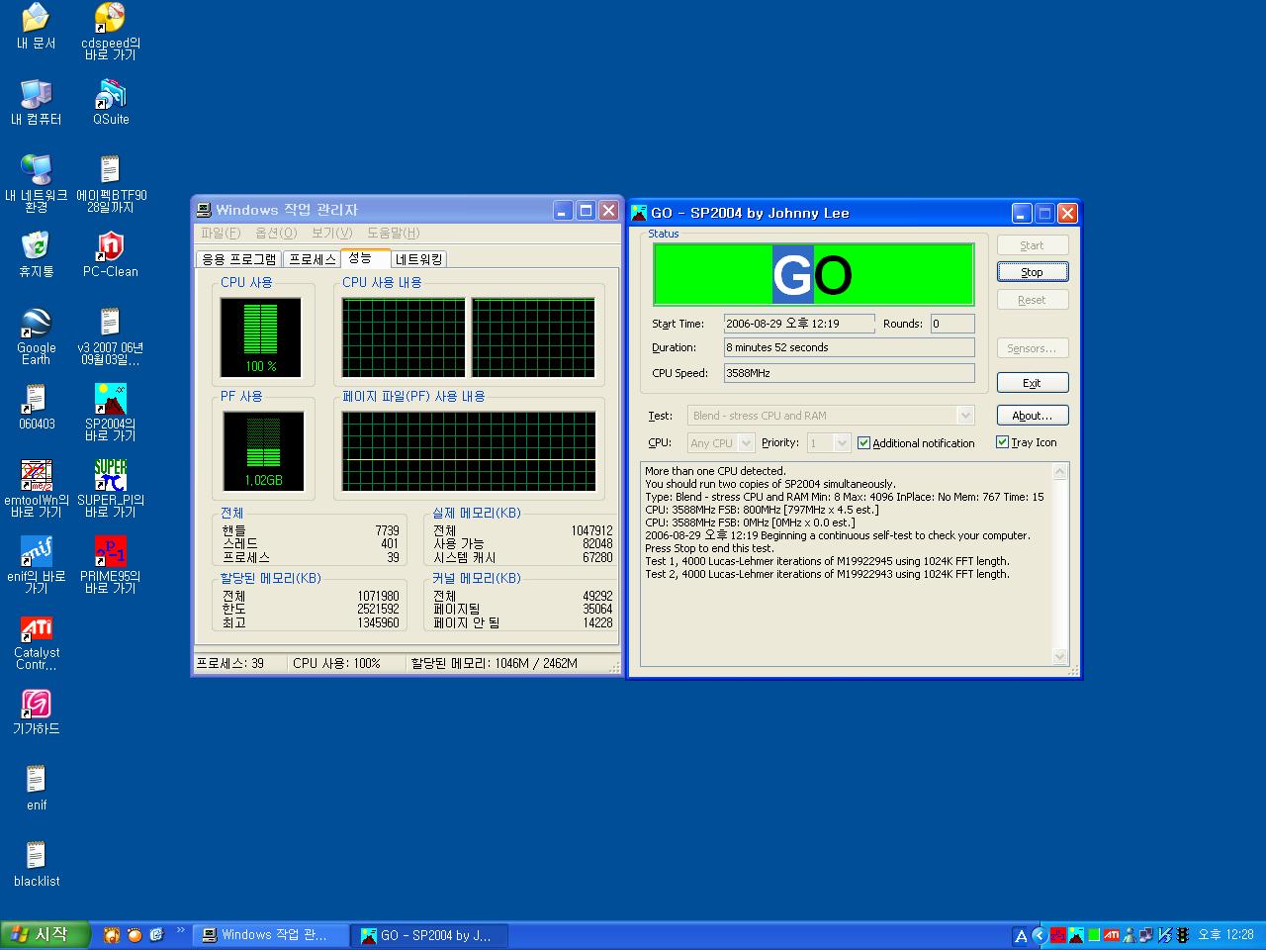Viewport: 1266px width, 950px height.
Task: Click the green square tray icon
Action: click(1093, 935)
